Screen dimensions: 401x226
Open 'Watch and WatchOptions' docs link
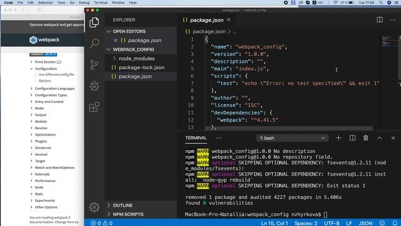[x=55, y=168]
